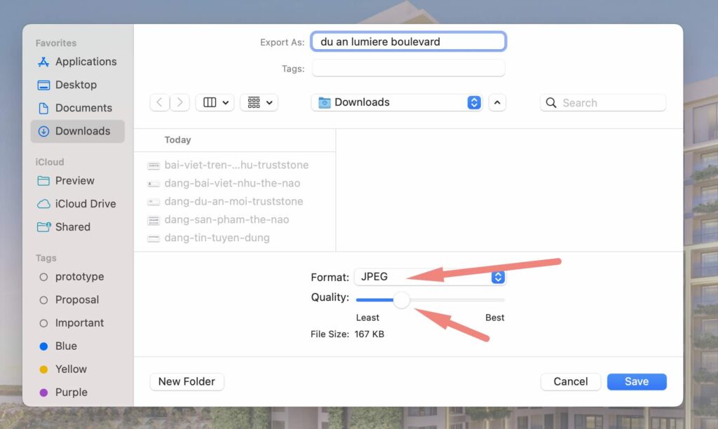This screenshot has height=429, width=718.
Task: Select Desktop in the sidebar
Action: coord(75,85)
